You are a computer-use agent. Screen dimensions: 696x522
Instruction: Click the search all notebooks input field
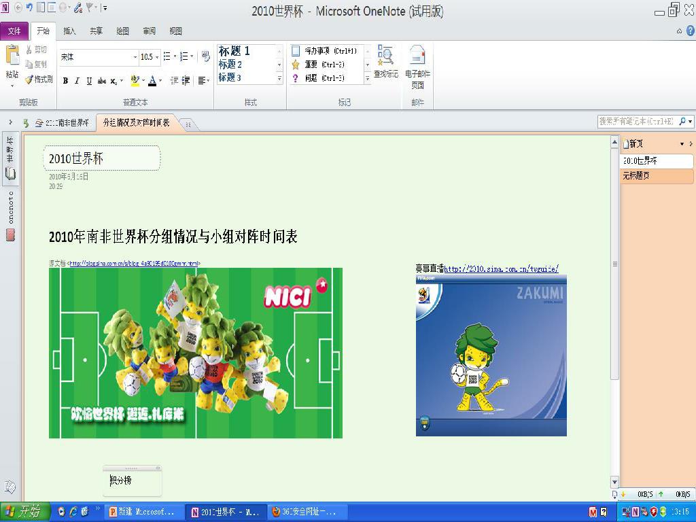[x=638, y=121]
